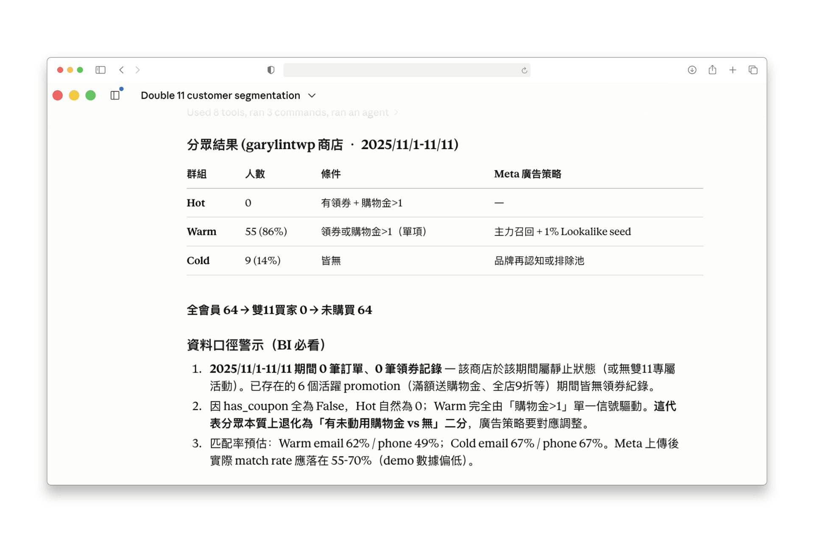Go forward with the Safari forward arrow
Image resolution: width=814 pixels, height=542 pixels.
[x=137, y=70]
